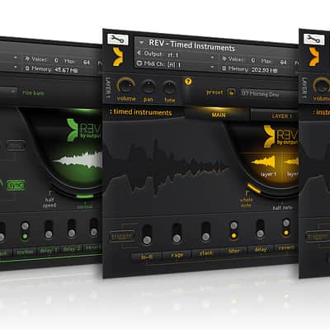The height and width of the screenshot is (330, 330).
Task: Select the layer 1 waveform in the yellow globe
Action: 264,162
